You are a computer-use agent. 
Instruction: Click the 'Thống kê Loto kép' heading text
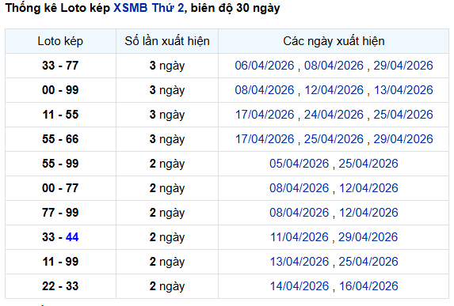[58, 8]
